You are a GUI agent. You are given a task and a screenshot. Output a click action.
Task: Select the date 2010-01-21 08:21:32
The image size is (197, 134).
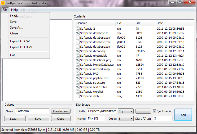pyautogui.click(x=170, y=69)
